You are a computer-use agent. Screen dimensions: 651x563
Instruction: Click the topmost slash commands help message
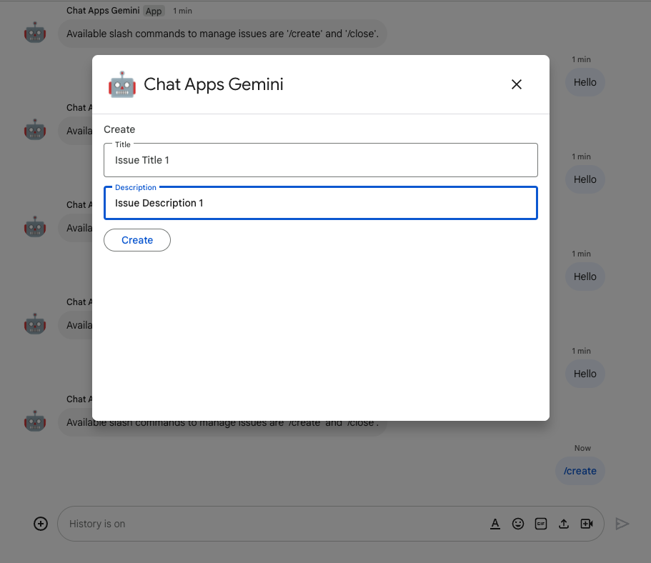tap(222, 34)
